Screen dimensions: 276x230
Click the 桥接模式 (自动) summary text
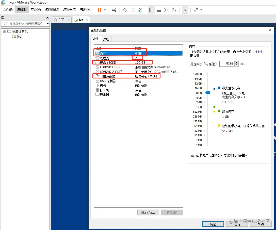pyautogui.click(x=146, y=76)
